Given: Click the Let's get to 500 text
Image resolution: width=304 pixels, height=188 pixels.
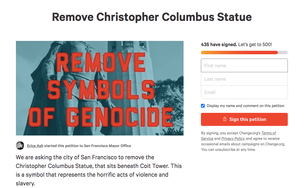Looking at the screenshot, I should point(255,45).
